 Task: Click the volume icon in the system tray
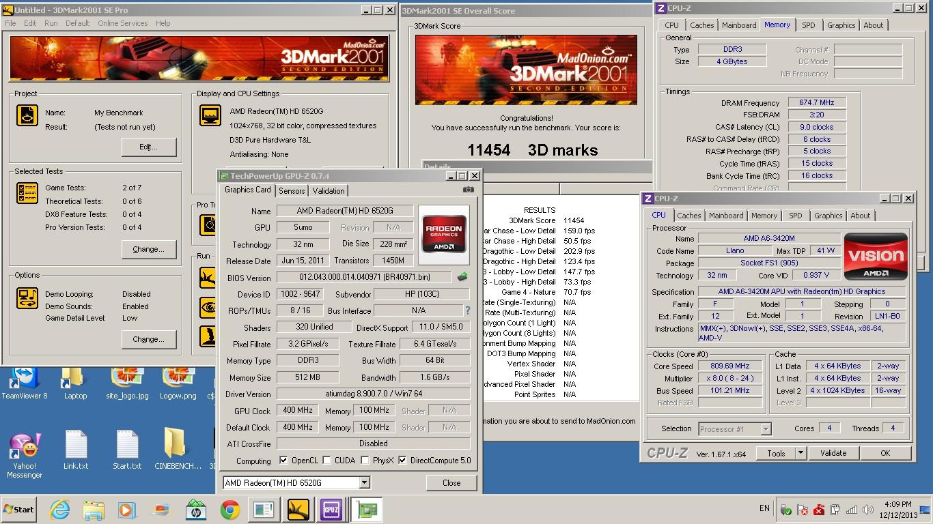tap(867, 510)
